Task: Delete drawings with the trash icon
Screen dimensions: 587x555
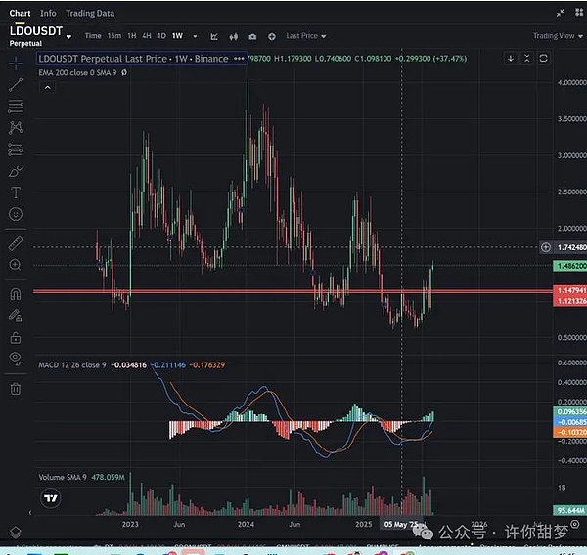Action: 16,389
